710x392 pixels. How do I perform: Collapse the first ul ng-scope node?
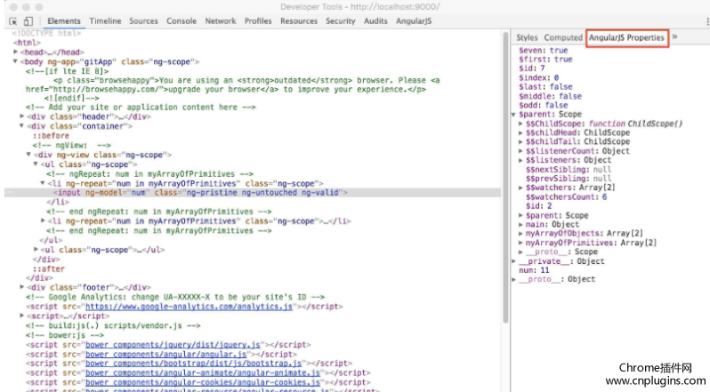tap(36, 164)
